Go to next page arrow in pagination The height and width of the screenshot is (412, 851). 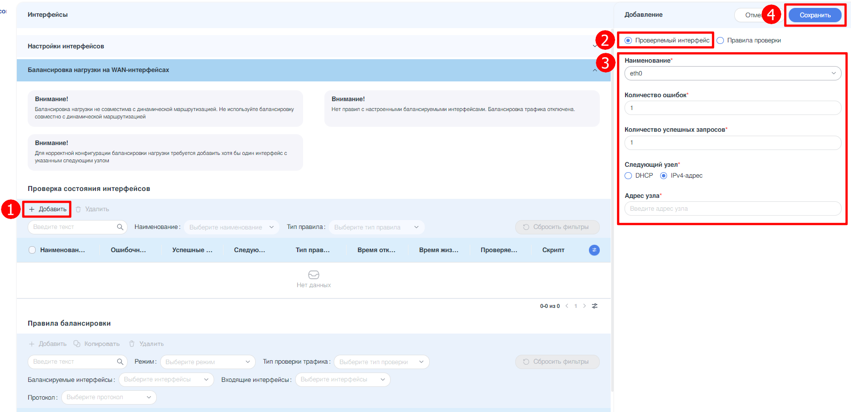click(584, 306)
